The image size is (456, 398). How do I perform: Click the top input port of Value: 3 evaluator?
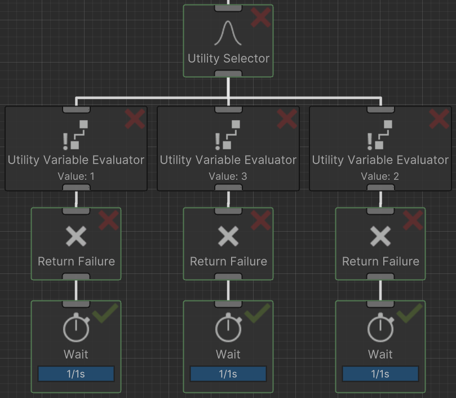[x=228, y=109]
